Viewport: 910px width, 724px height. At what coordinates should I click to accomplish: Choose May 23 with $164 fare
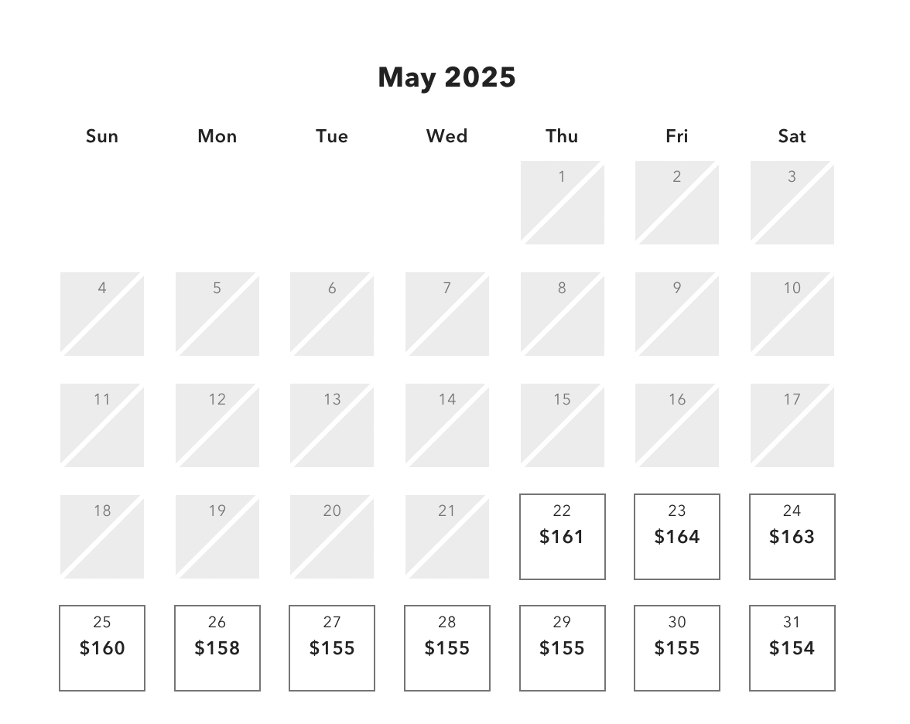coord(676,536)
